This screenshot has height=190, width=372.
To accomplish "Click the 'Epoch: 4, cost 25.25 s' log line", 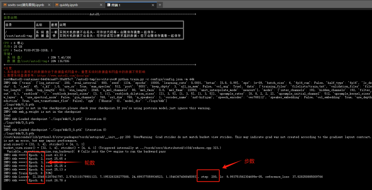I will 35,166.
